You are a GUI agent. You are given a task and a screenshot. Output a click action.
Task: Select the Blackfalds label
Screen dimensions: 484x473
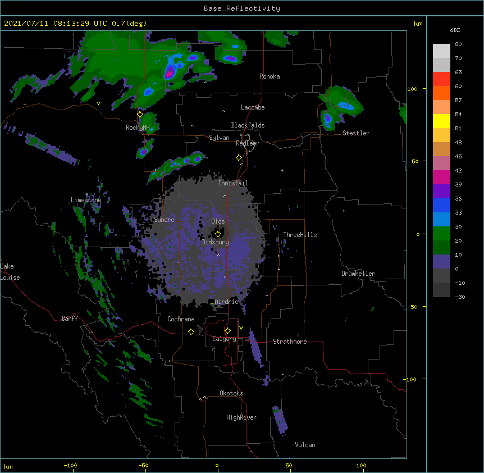(x=248, y=125)
